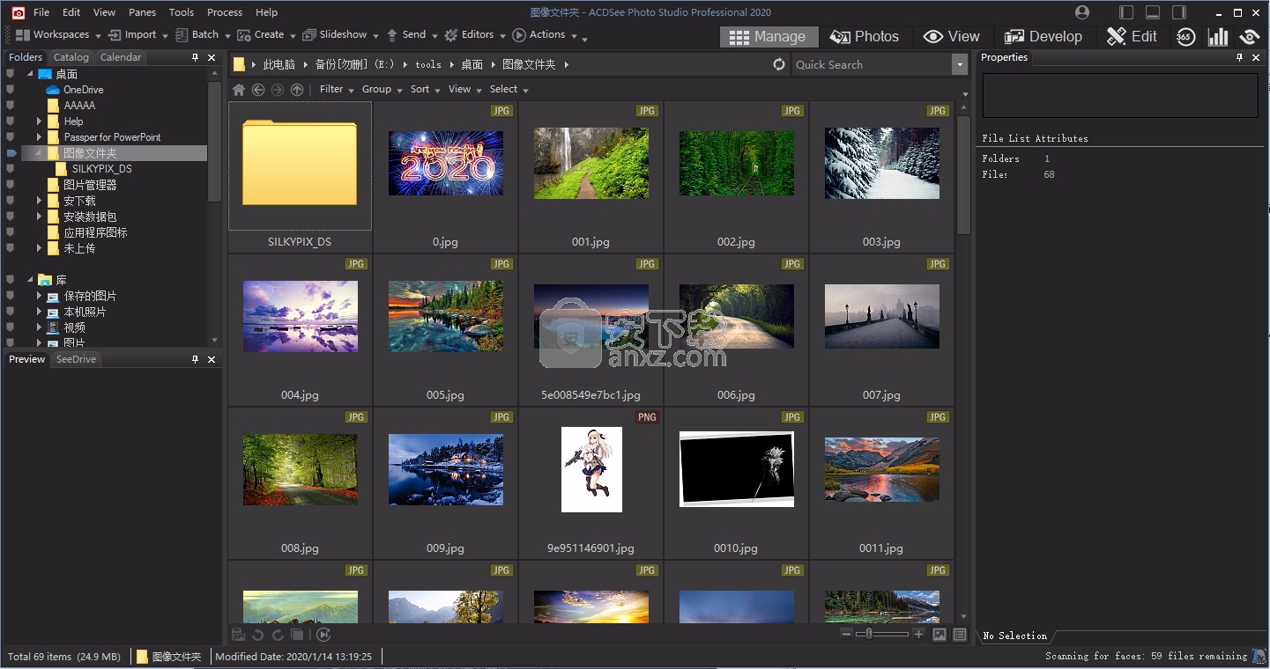Toggle bottom pane layout button
This screenshot has height=669, width=1270.
(x=1153, y=12)
